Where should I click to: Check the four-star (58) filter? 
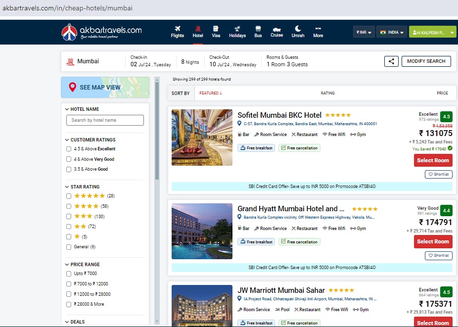[x=69, y=206]
